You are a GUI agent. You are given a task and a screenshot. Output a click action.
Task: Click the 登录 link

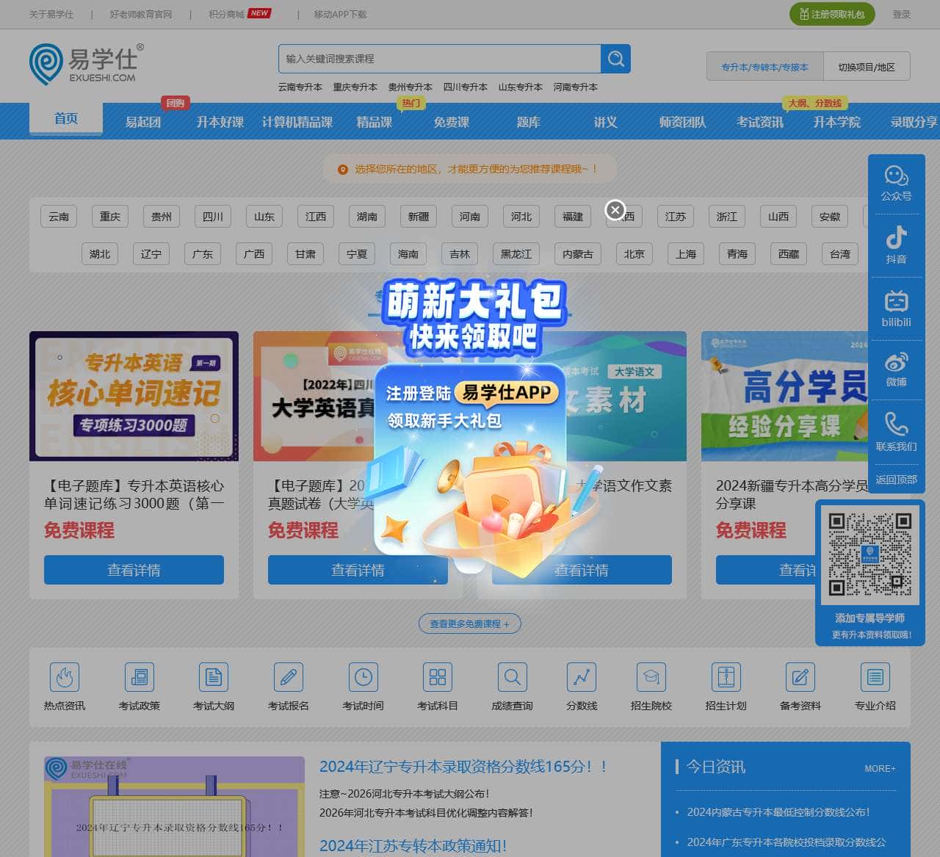tap(902, 14)
